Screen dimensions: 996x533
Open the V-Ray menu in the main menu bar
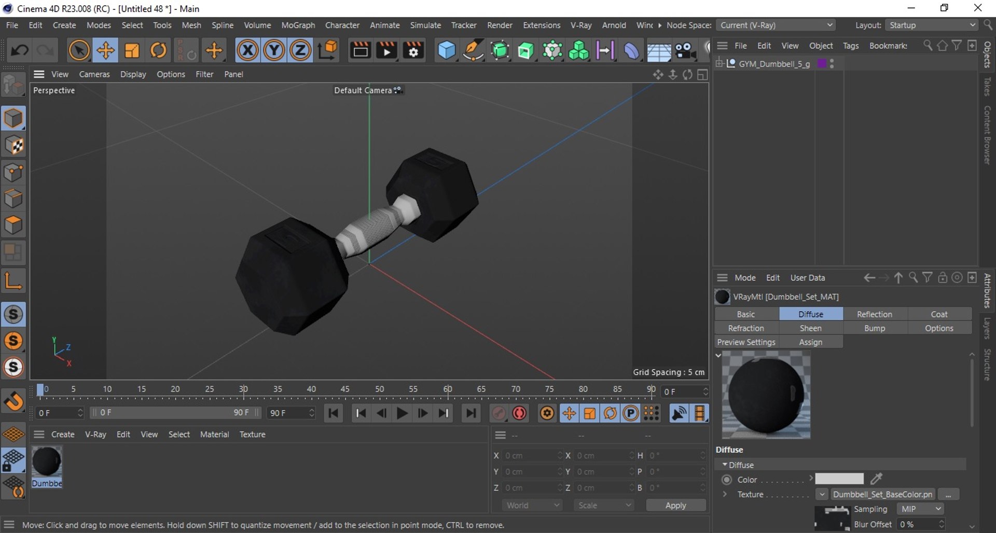581,25
